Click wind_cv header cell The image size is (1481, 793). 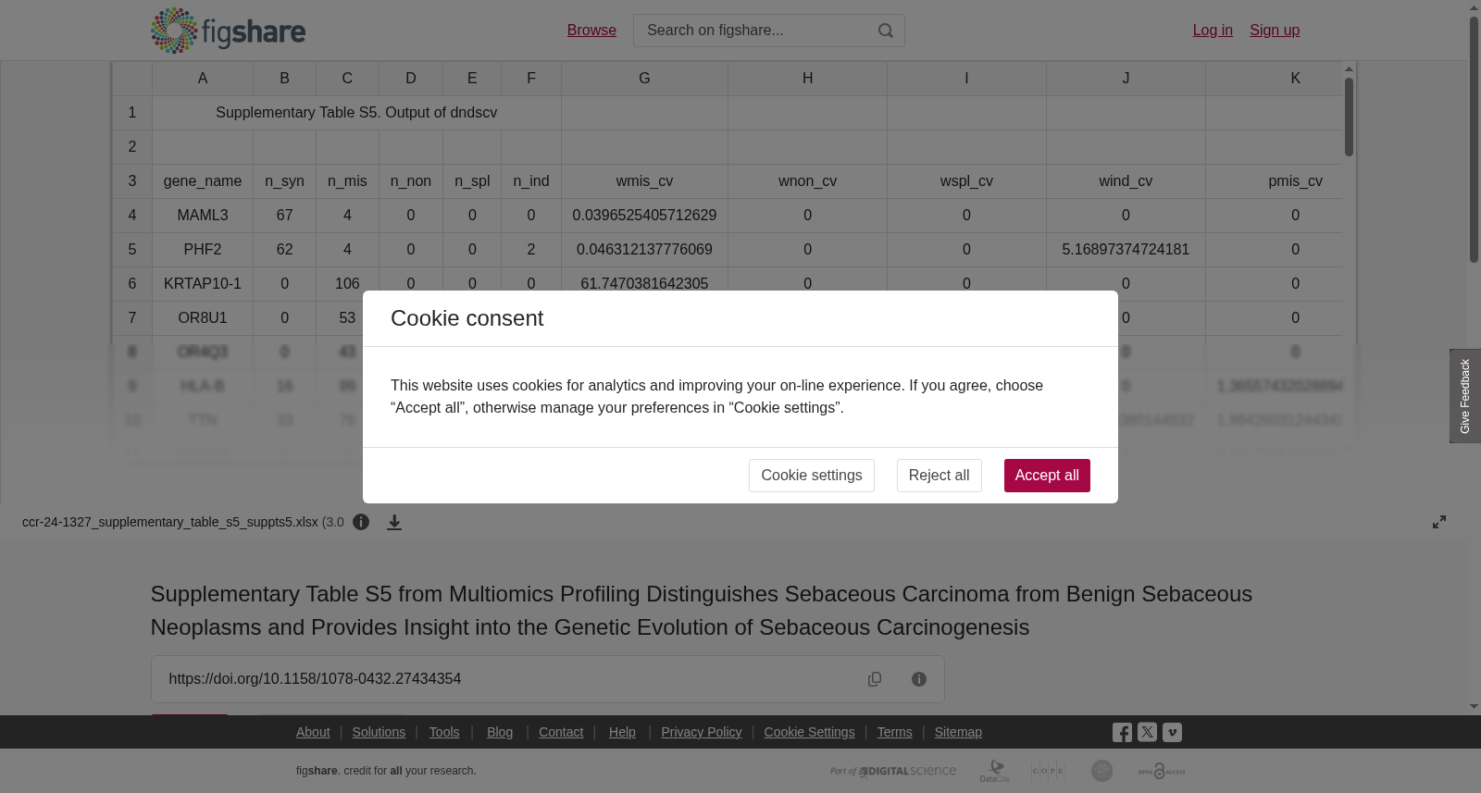pos(1126,181)
